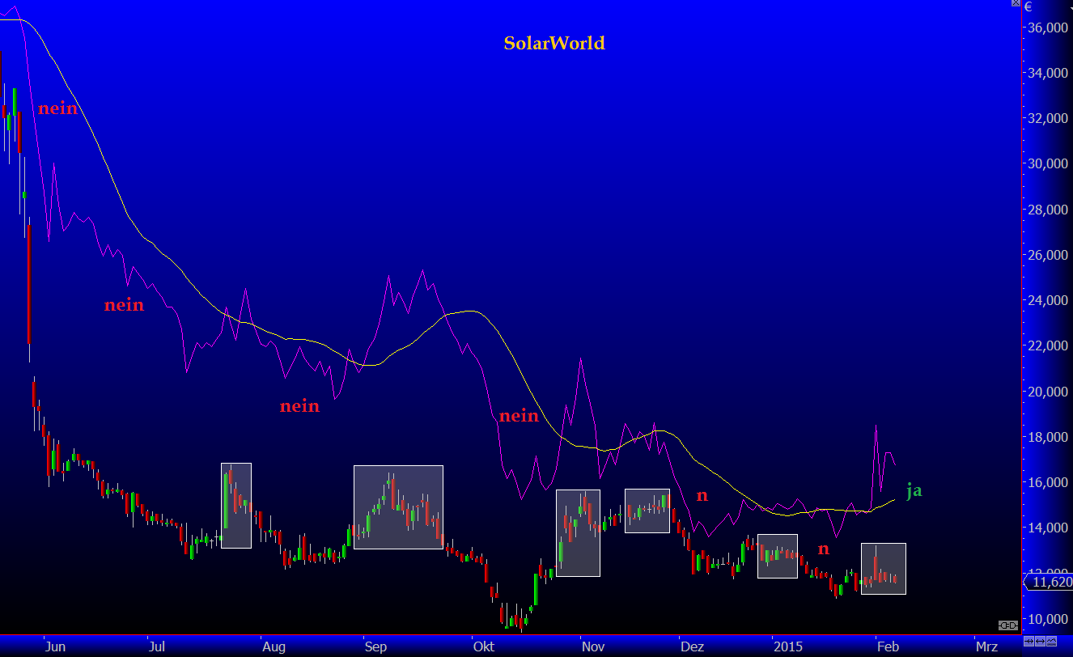
Task: Click the Sep label on the time axis
Action: 375,646
